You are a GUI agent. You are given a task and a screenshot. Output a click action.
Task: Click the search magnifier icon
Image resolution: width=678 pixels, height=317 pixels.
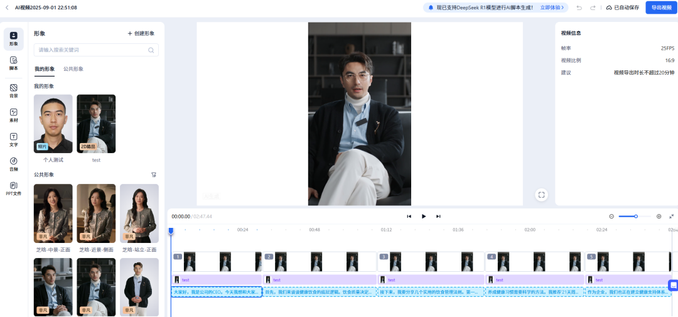tap(151, 50)
